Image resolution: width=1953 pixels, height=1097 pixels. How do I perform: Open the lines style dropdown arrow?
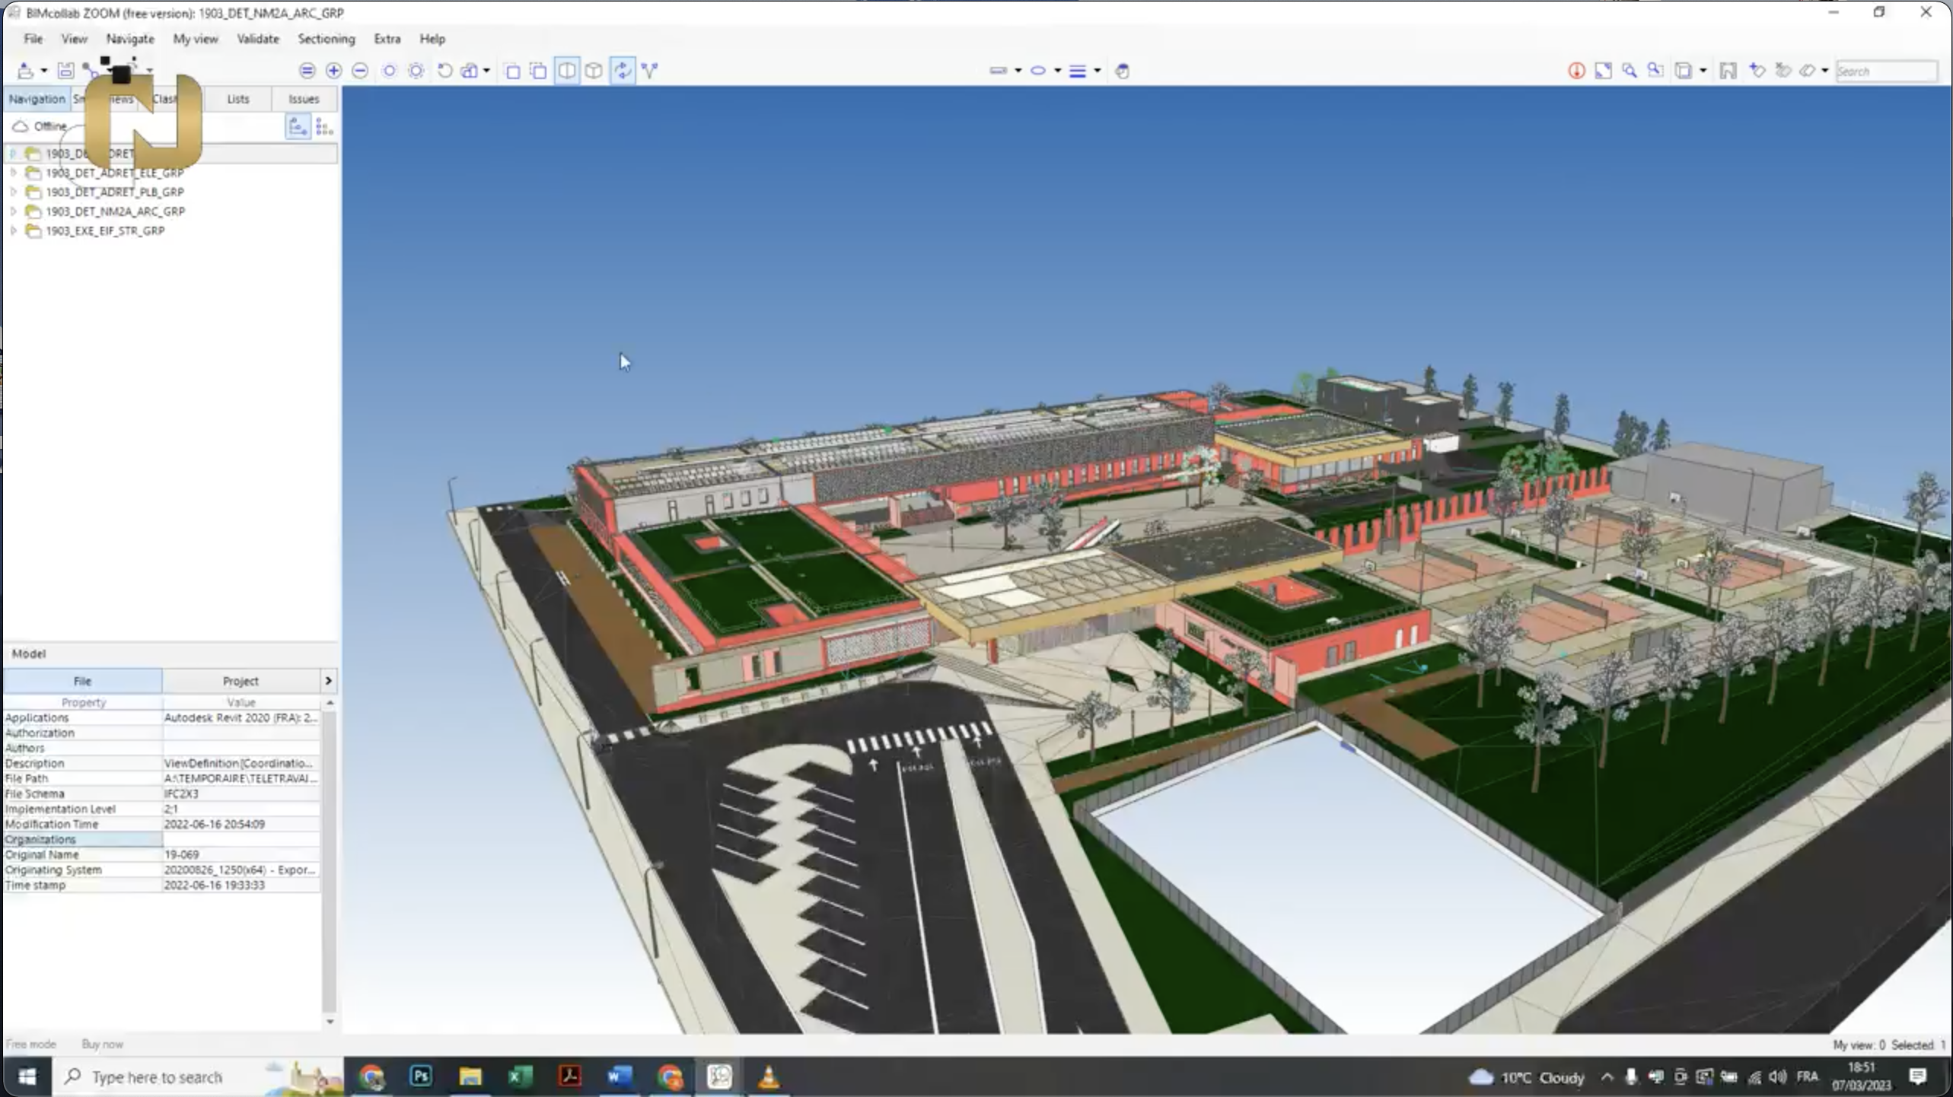[x=1097, y=71]
